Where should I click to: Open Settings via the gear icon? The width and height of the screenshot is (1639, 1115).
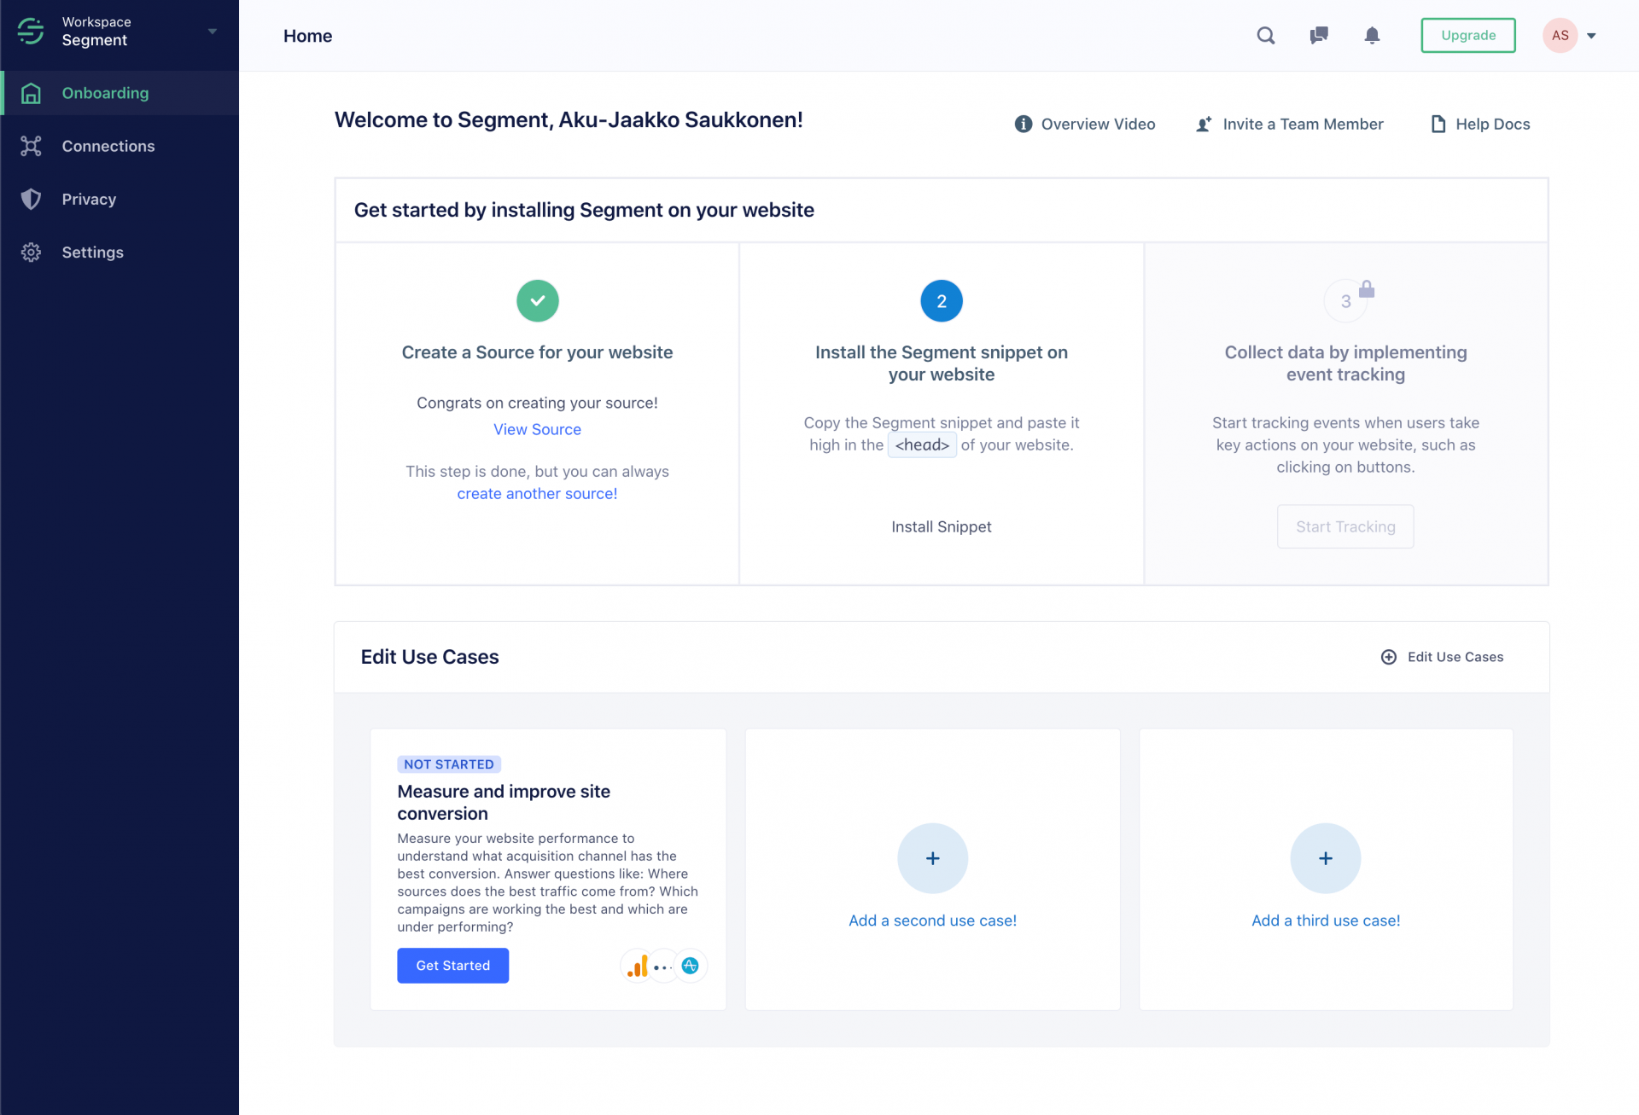pos(31,252)
